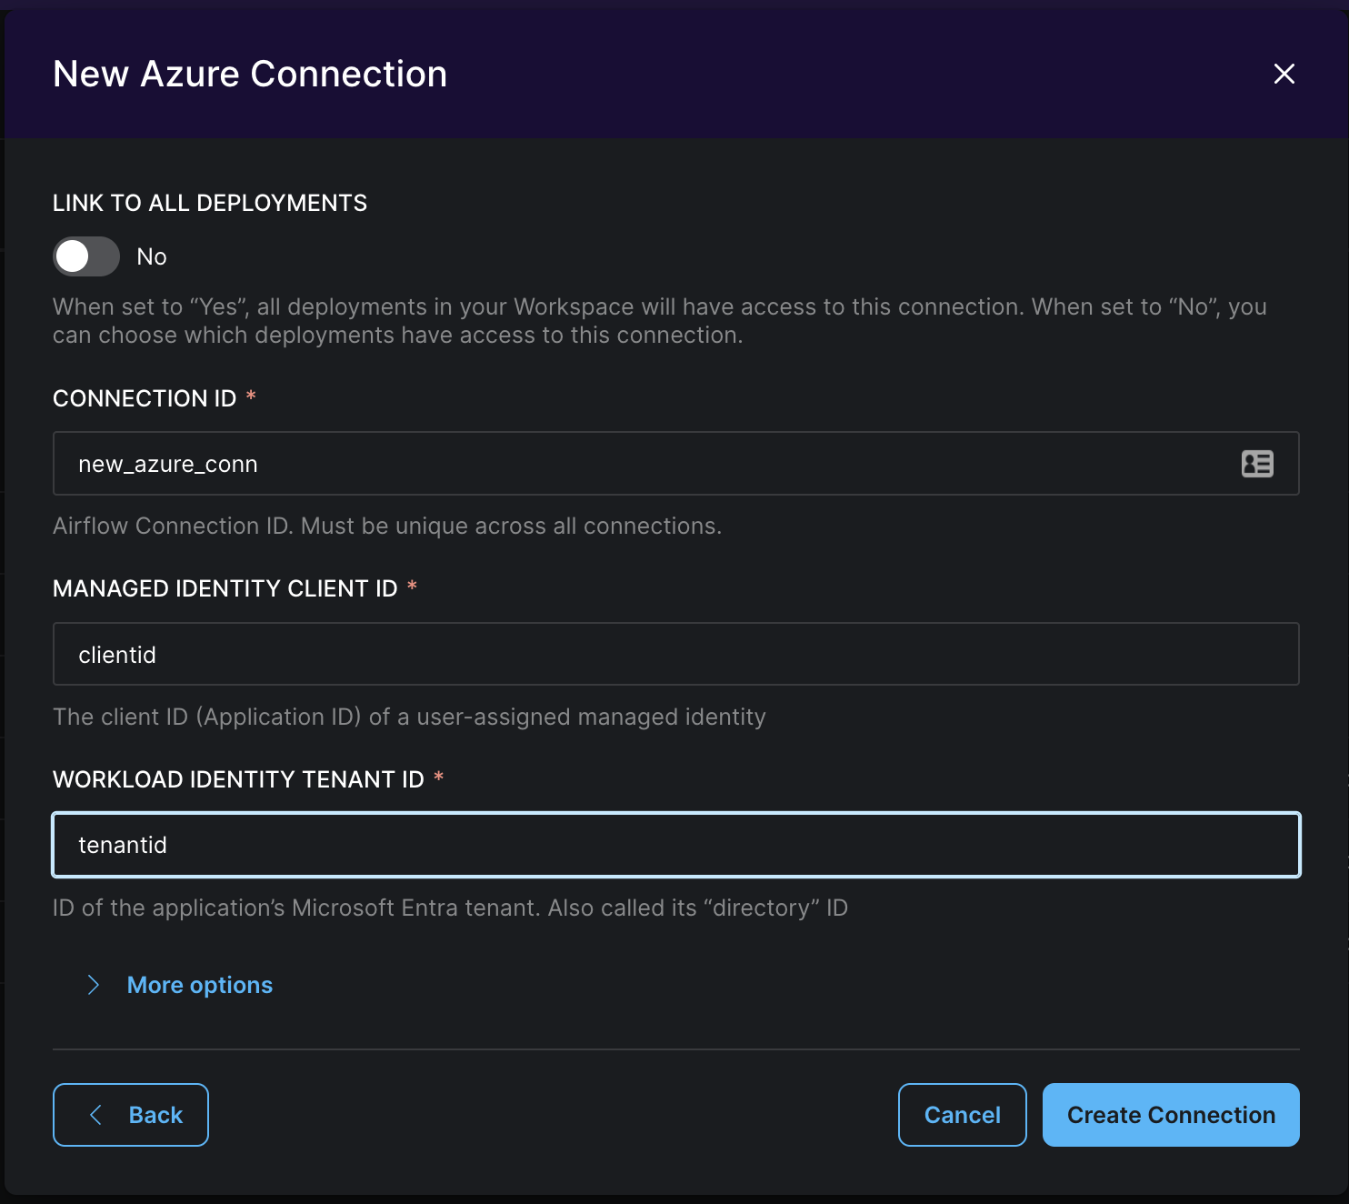Click into the Managed Identity Client ID field
This screenshot has width=1349, height=1204.
tap(675, 655)
